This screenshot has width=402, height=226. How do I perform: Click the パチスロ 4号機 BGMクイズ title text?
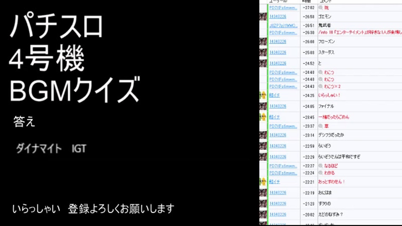coord(75,58)
